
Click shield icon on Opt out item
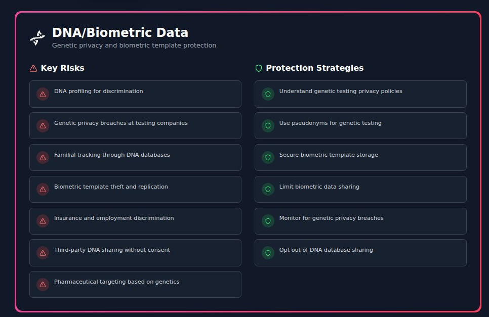pos(268,253)
